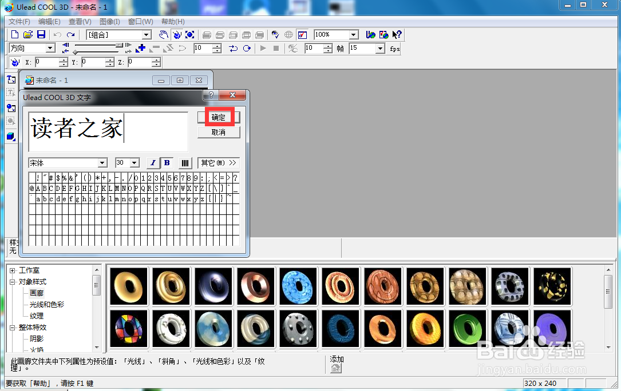The width and height of the screenshot is (621, 391).
Task: Choose the stained-glass multicolor torus thumbnail
Action: [x=129, y=329]
